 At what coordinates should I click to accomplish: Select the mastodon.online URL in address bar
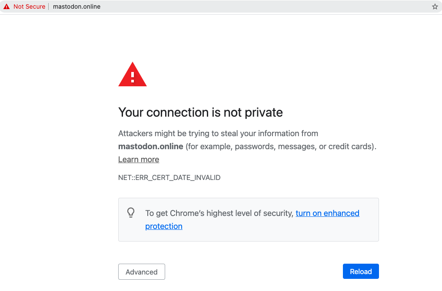tap(76, 7)
